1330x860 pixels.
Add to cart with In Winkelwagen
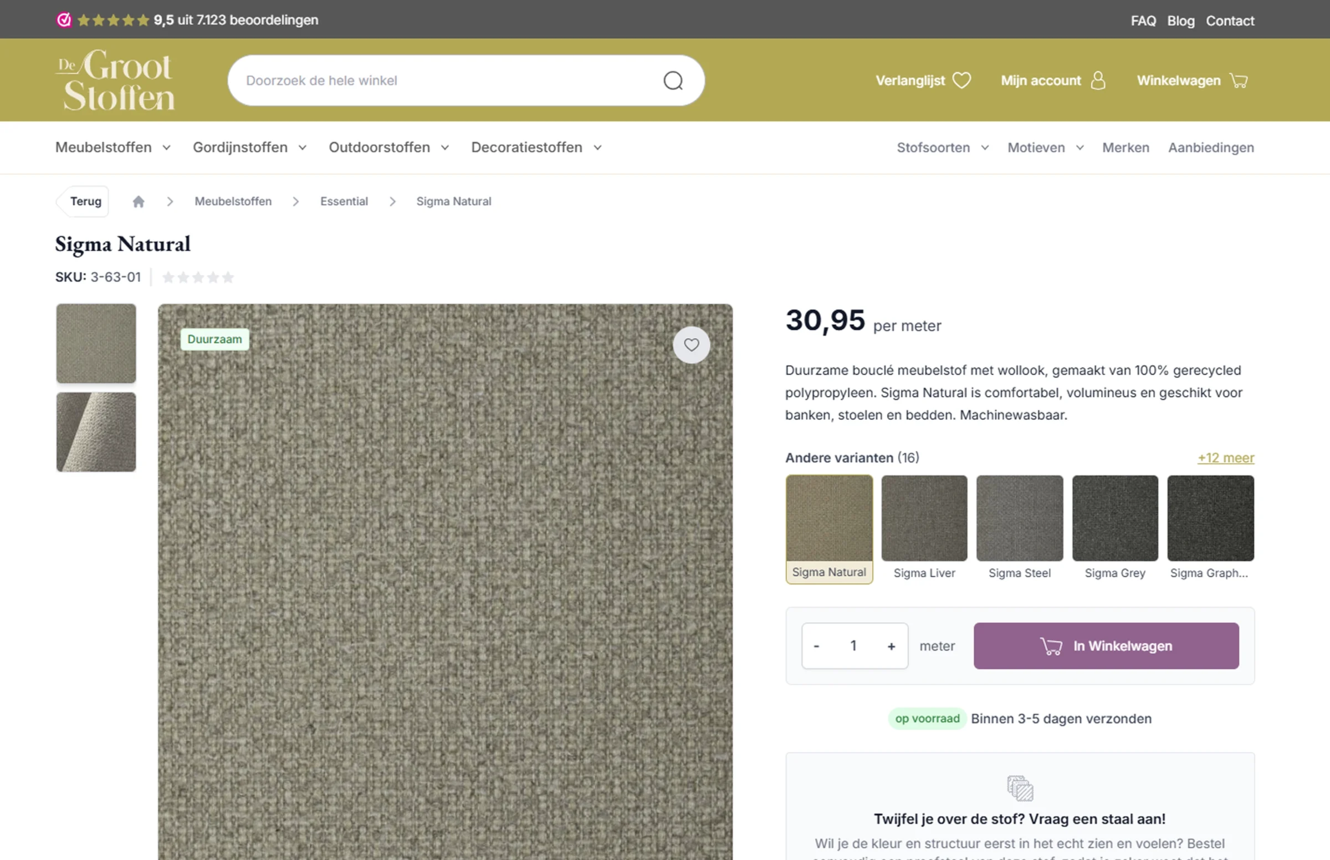[x=1106, y=646]
